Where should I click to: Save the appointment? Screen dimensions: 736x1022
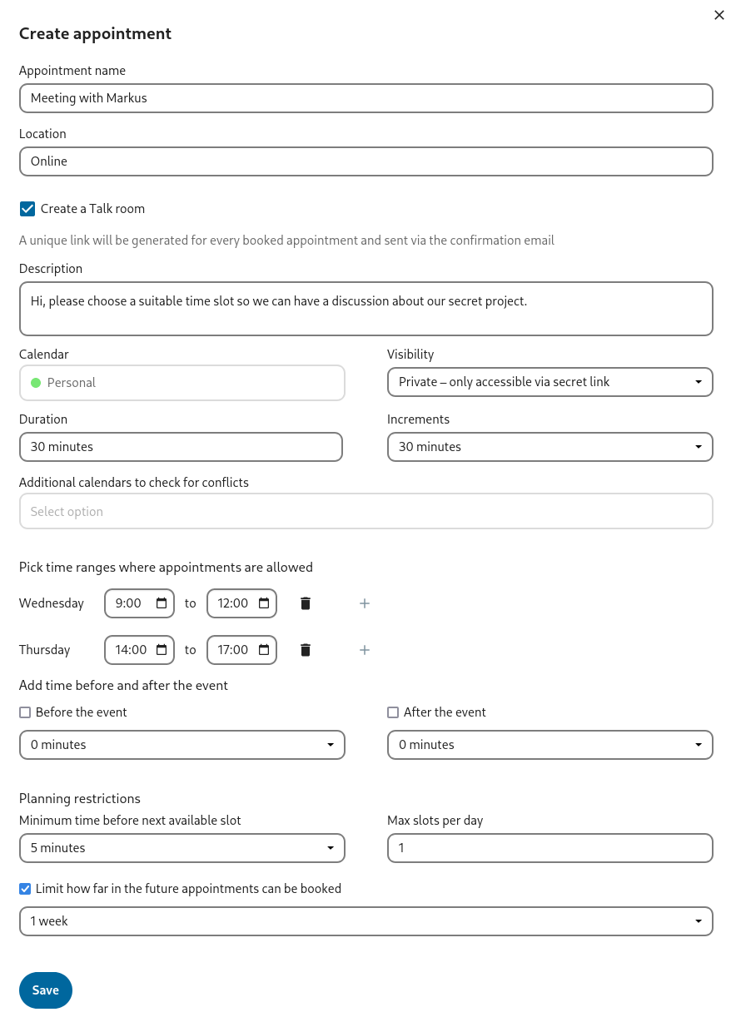tap(46, 990)
